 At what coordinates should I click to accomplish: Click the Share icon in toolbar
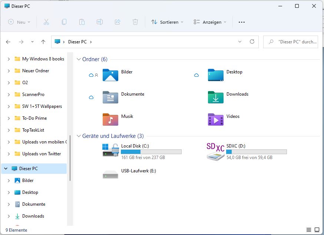pyautogui.click(x=118, y=22)
